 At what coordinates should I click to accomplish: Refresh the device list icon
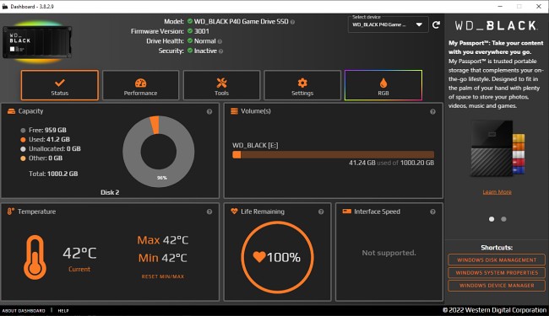point(436,24)
